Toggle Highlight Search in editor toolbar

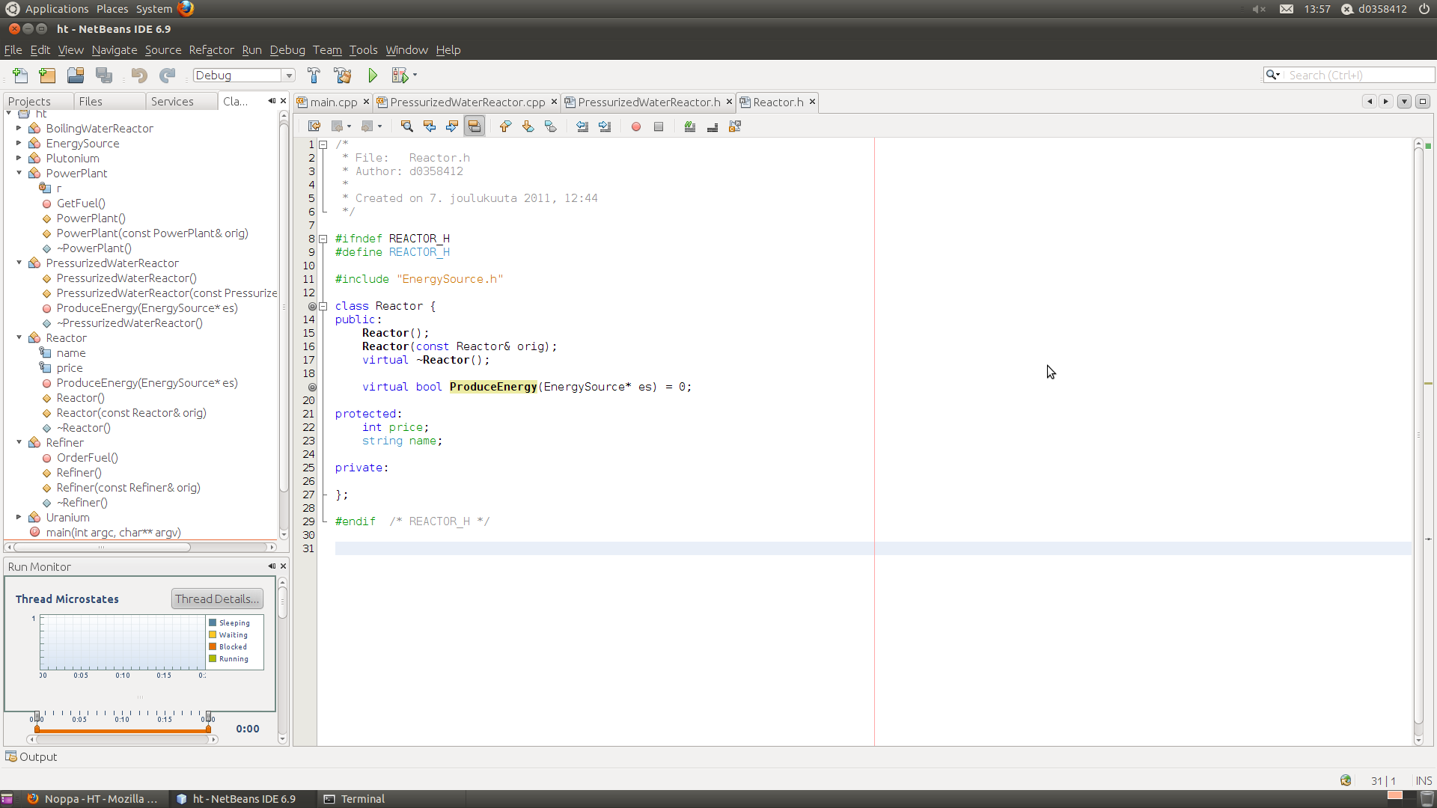(475, 126)
